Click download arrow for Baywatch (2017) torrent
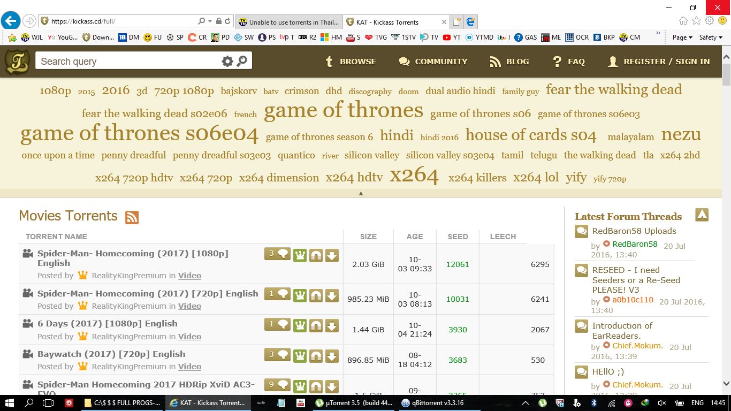The height and width of the screenshot is (411, 731). [332, 356]
